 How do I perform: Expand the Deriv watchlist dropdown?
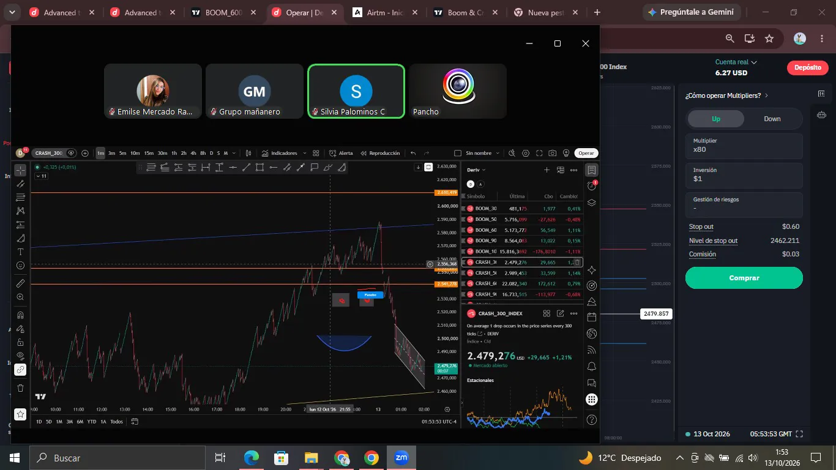click(476, 170)
